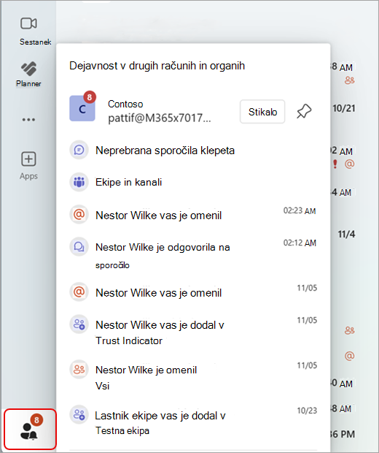Click the teams people icon beside Ekipe
Viewport: 379px width, 453px height.
click(79, 182)
